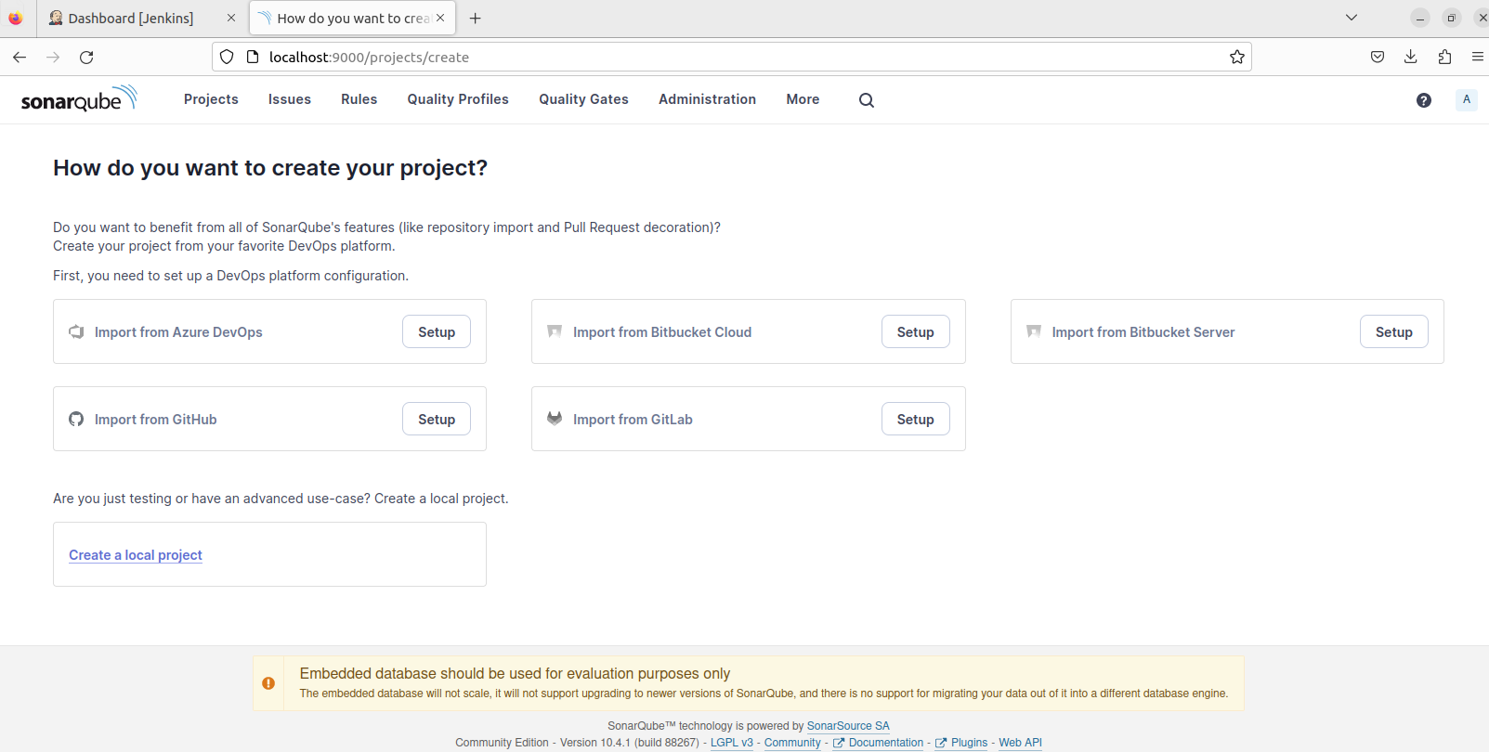The height and width of the screenshot is (752, 1489).
Task: Click the Import from GitHub label
Action: 155,419
